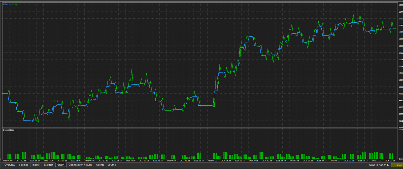Click the 2024.10.15 date label

(240, 160)
